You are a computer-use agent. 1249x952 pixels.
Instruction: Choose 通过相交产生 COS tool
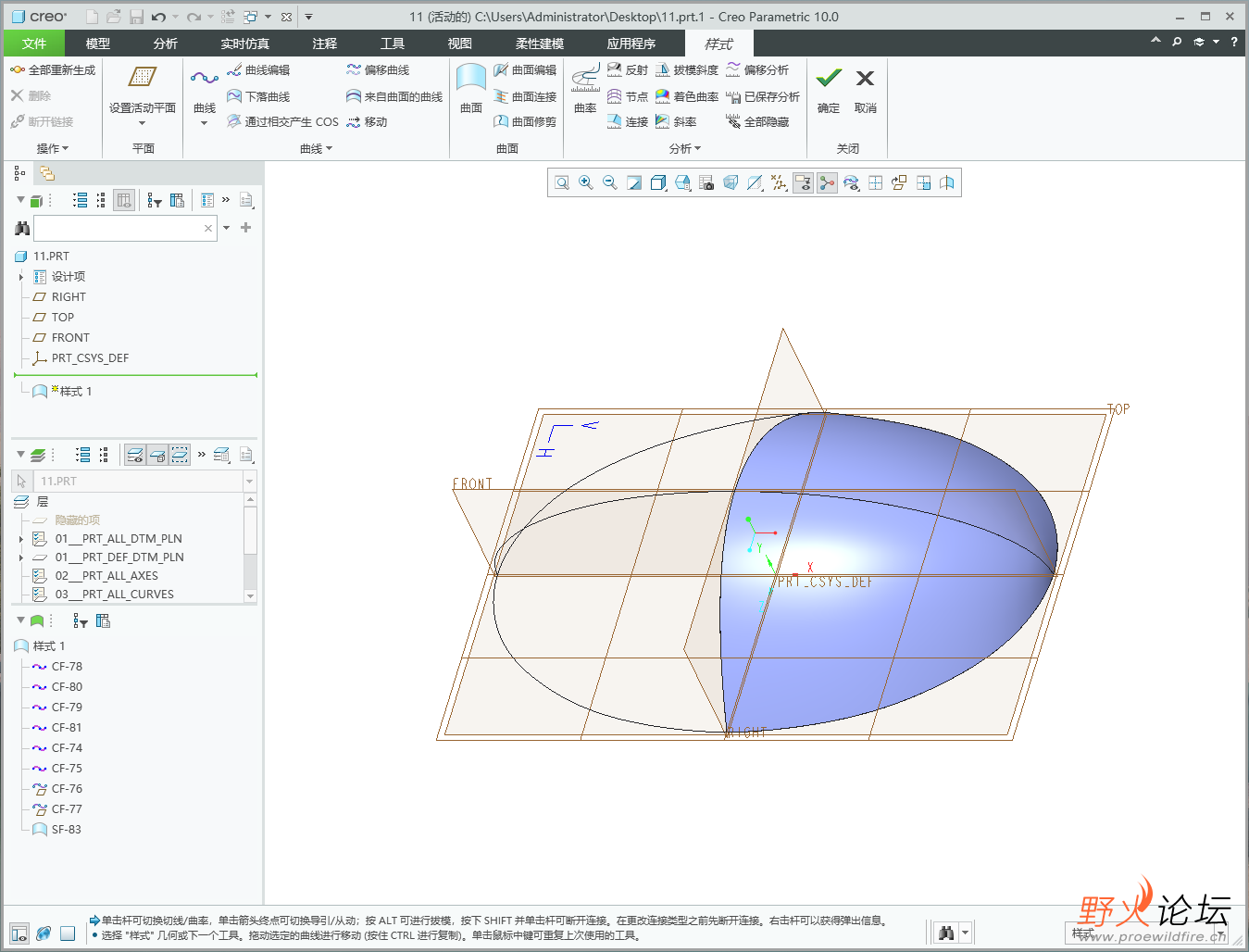[x=282, y=121]
